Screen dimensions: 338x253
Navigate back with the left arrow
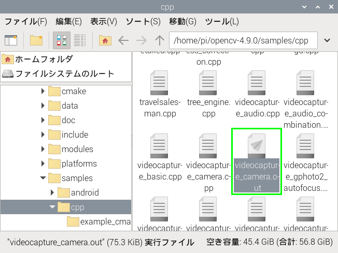[x=123, y=40]
